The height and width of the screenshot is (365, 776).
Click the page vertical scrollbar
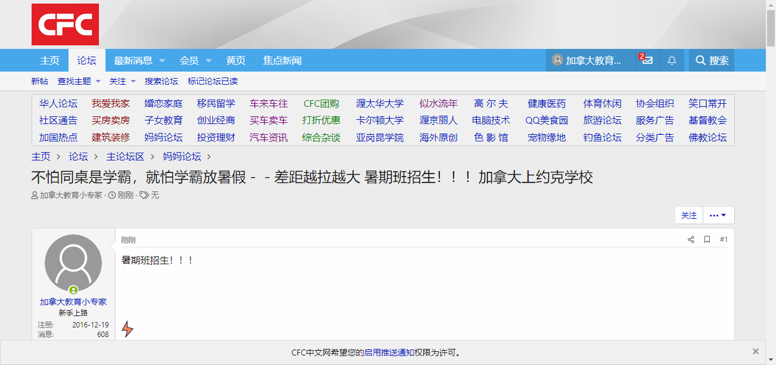pyautogui.click(x=771, y=179)
